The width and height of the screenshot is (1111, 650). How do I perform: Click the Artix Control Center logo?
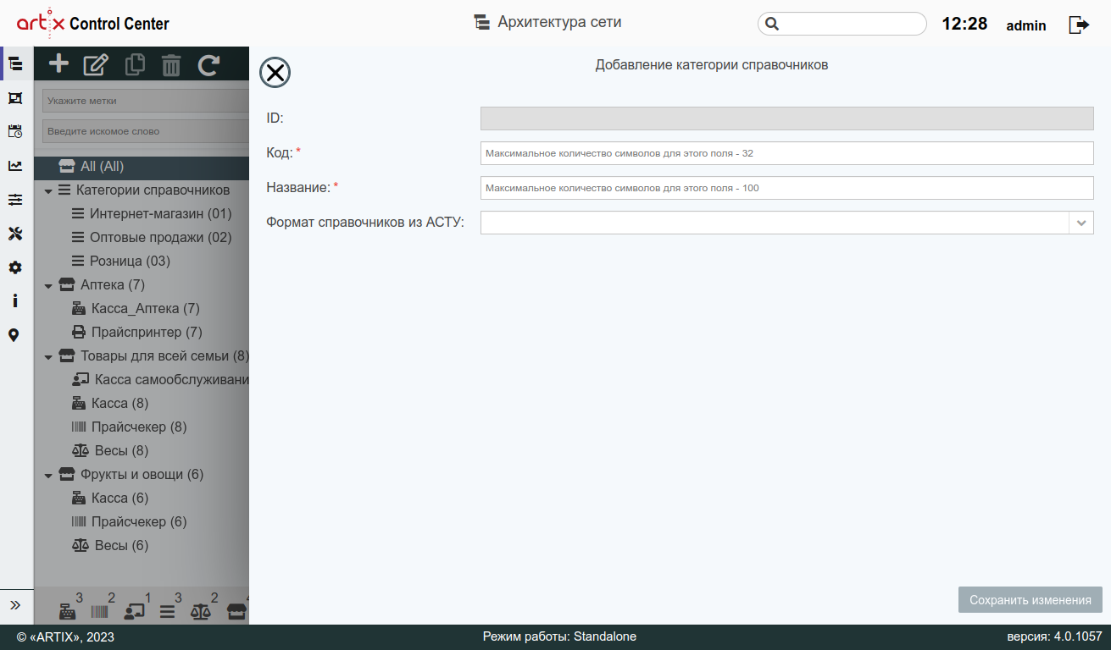click(93, 24)
